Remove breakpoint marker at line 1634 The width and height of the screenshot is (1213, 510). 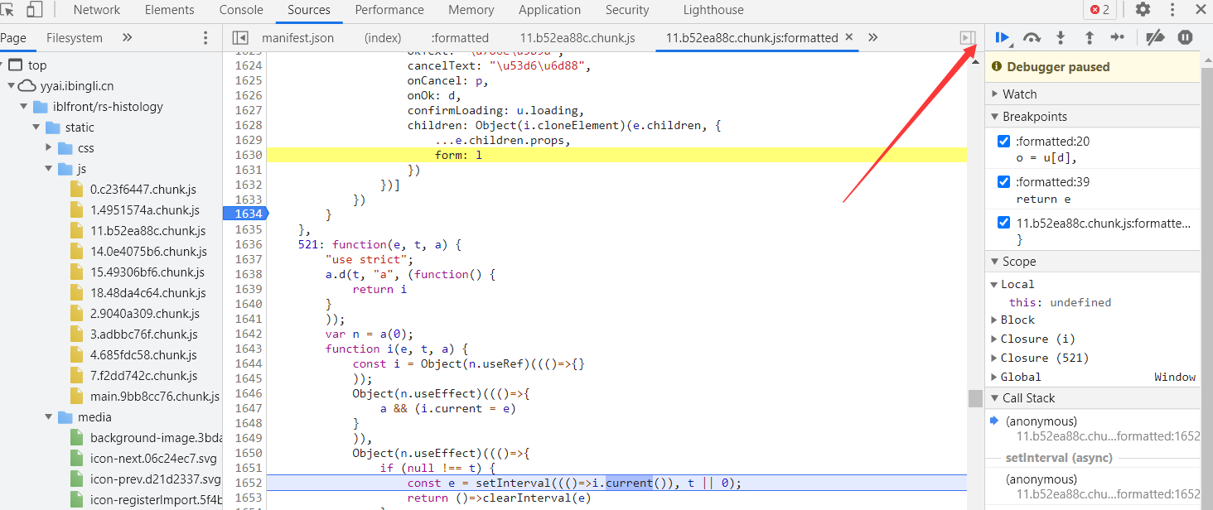pos(245,214)
